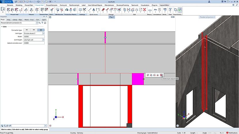Select the third Connector type option
Viewport: 239px width, 134px height.
(x=41, y=30)
